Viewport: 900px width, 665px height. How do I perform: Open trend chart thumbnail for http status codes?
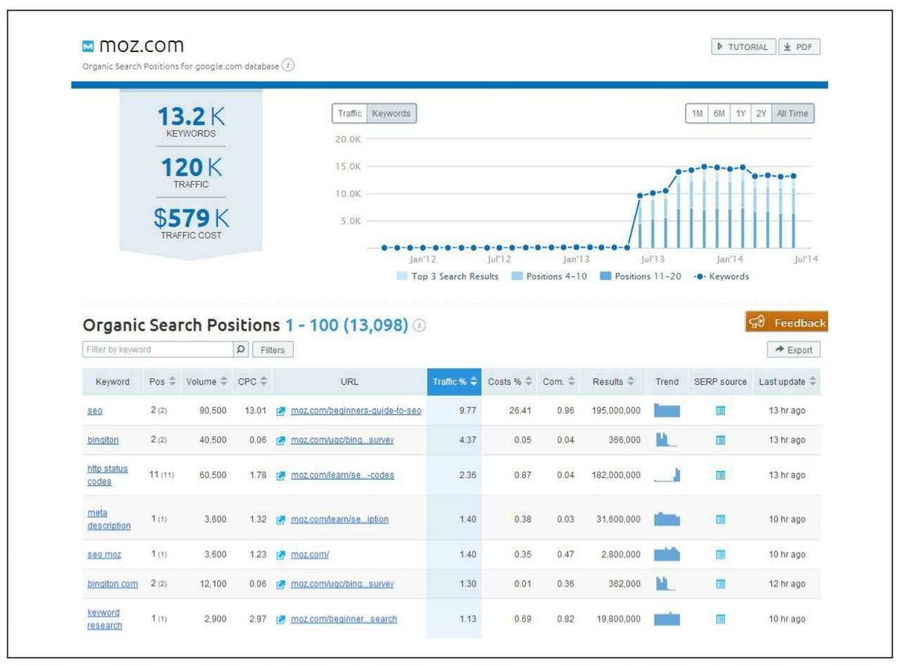click(667, 475)
